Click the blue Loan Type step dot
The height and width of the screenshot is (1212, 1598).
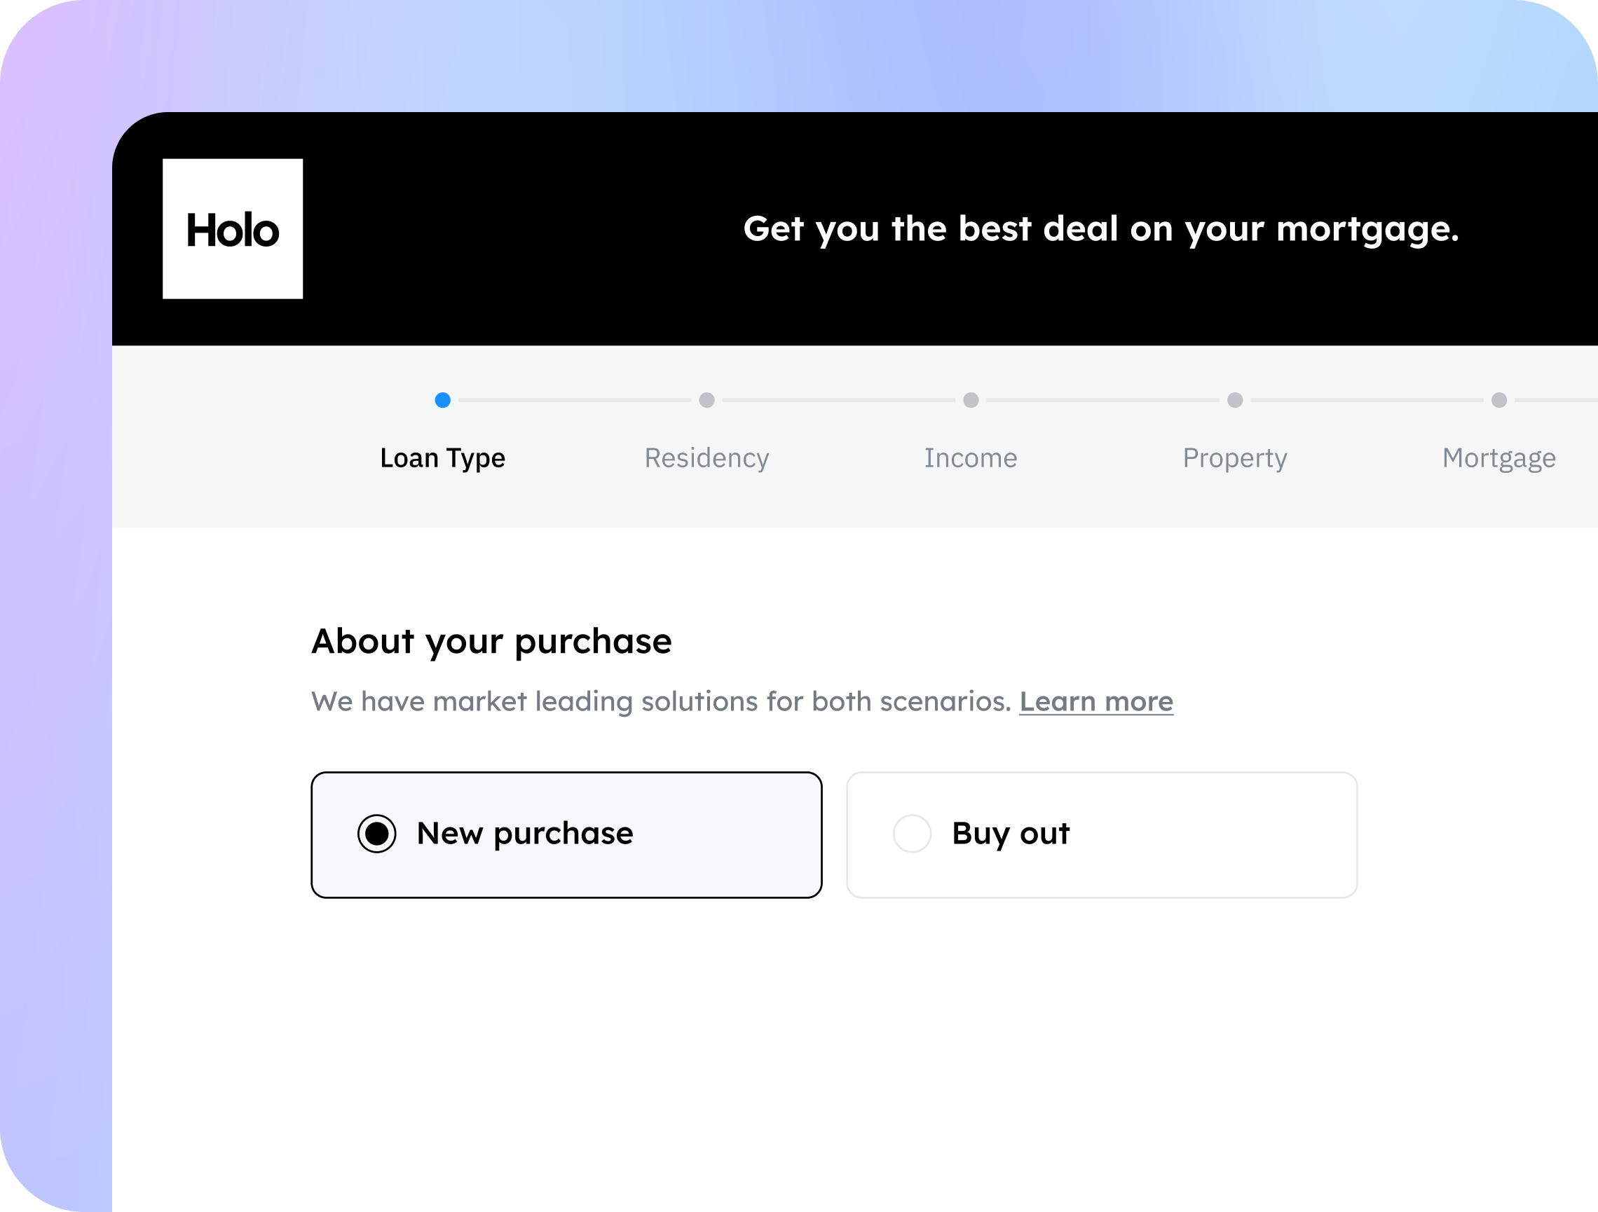pos(443,400)
